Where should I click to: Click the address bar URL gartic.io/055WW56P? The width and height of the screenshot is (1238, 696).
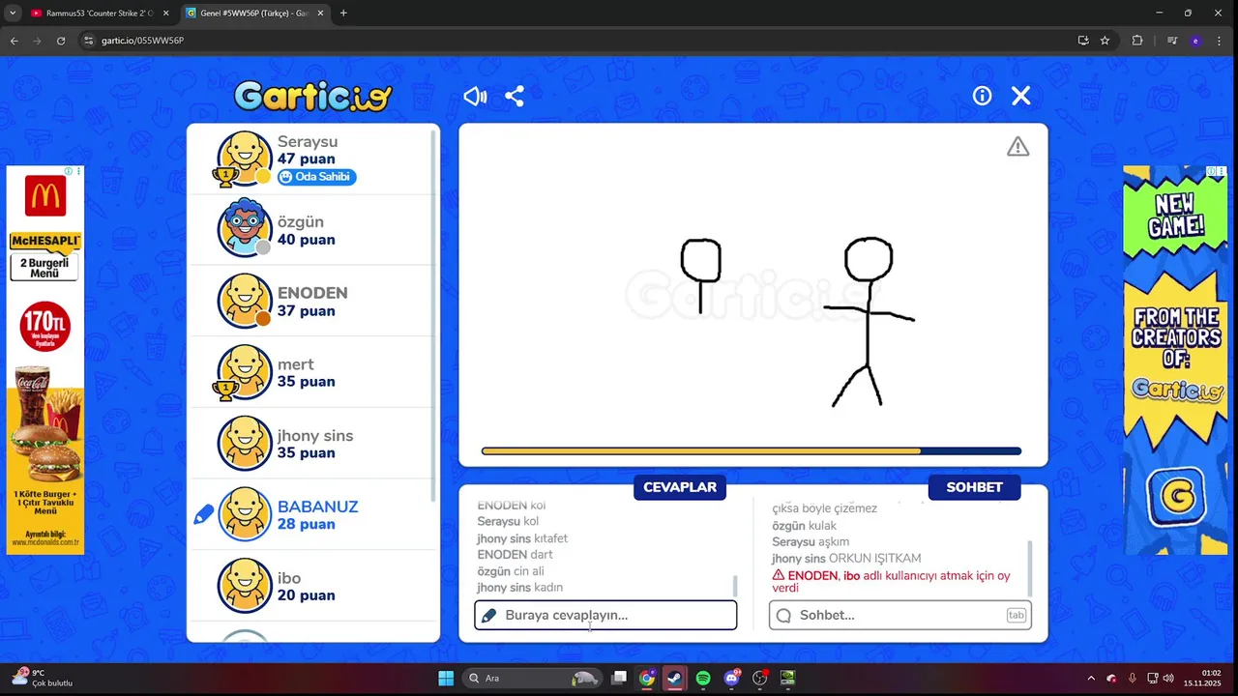pos(142,41)
